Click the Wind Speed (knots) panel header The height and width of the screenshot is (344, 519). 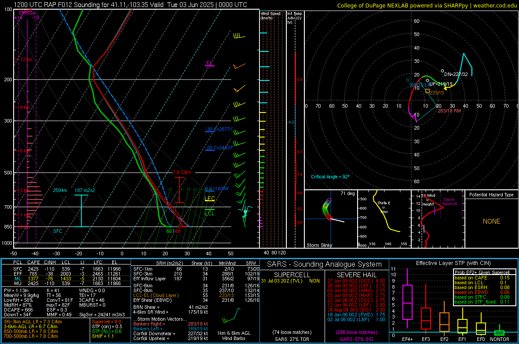pyautogui.click(x=270, y=15)
